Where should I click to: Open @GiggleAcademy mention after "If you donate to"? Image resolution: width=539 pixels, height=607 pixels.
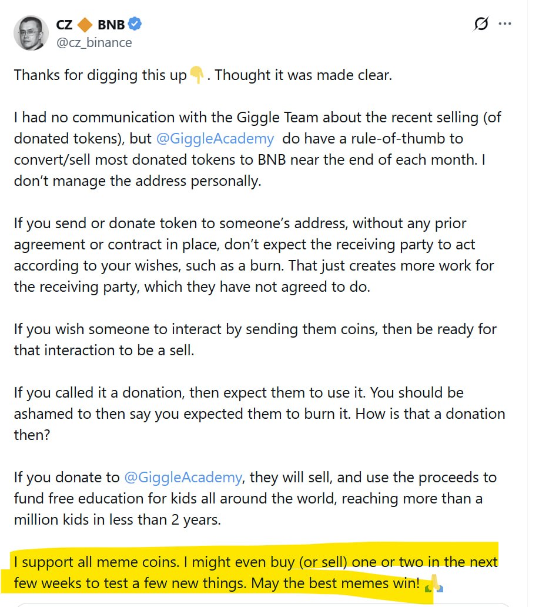(183, 478)
